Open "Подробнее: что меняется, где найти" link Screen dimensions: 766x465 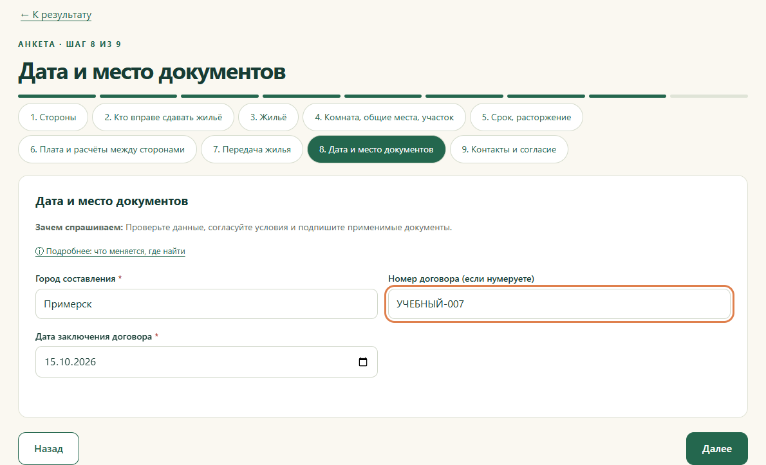[111, 251]
